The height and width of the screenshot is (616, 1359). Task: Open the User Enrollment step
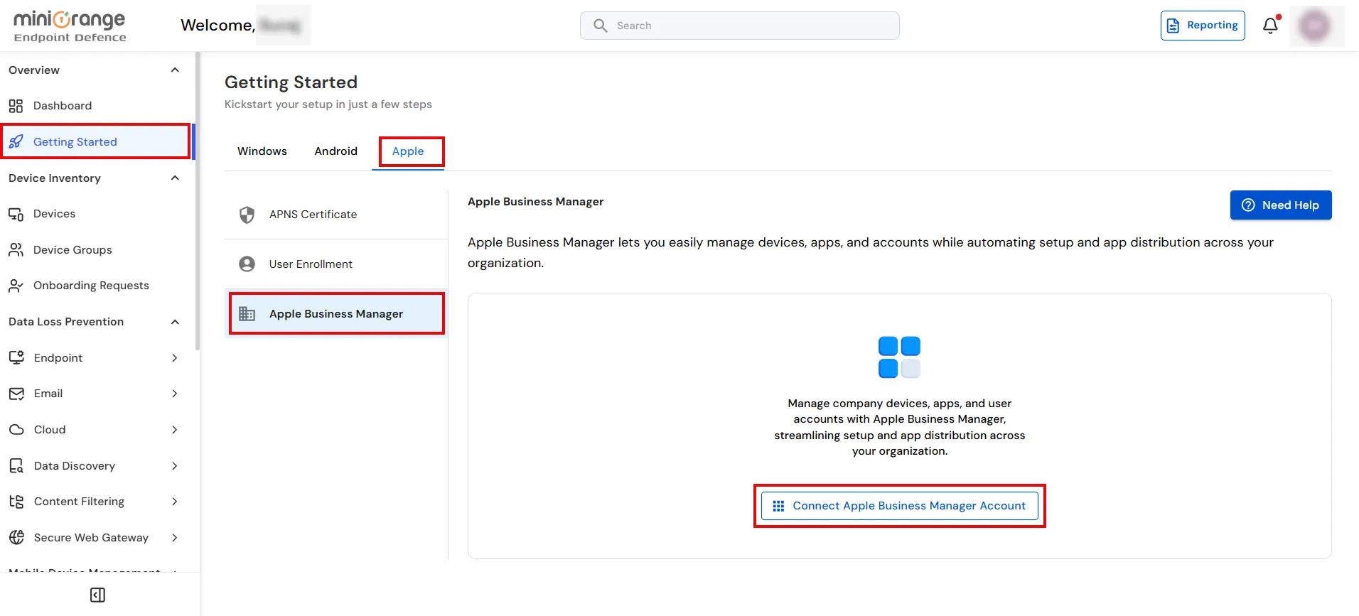(x=336, y=264)
